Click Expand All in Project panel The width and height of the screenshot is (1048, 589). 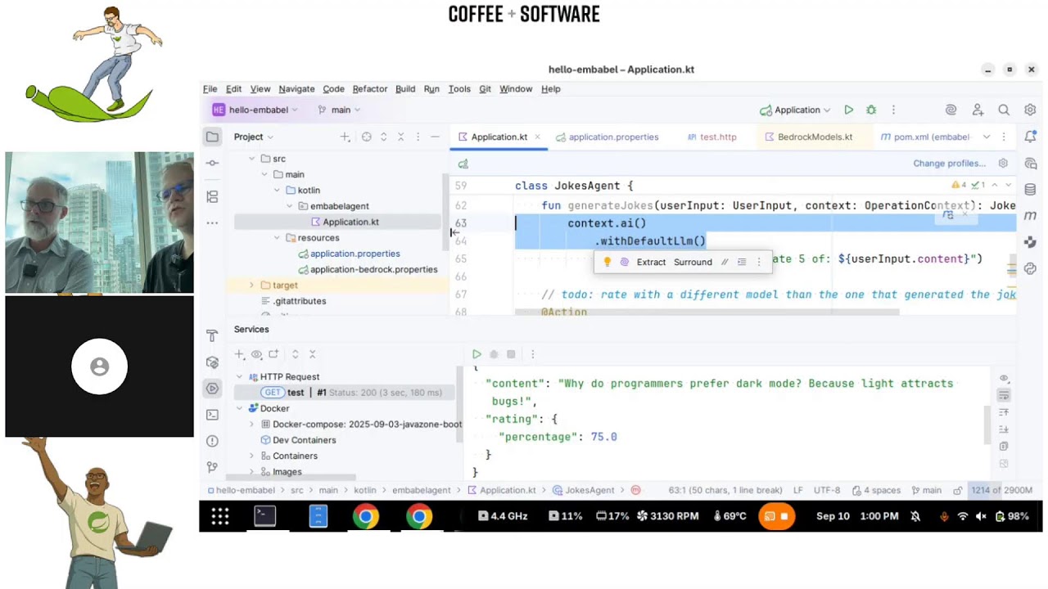pyautogui.click(x=383, y=137)
